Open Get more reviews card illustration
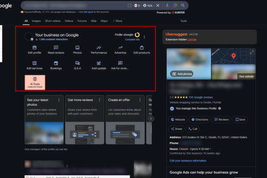The image size is (267, 178). click(85, 133)
